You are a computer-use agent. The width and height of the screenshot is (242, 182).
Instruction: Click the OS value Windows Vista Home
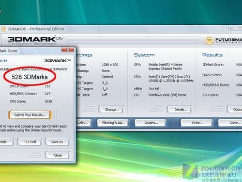[x=167, y=95]
